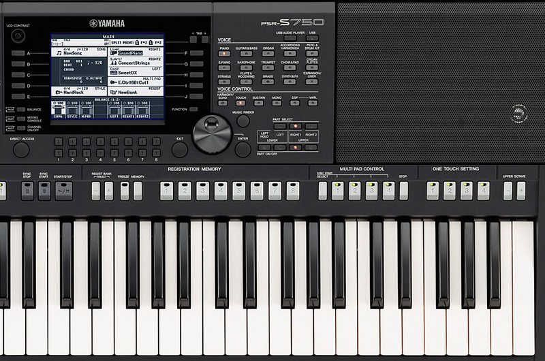Image resolution: width=545 pixels, height=361 pixels.
Task: Select the Perc. & Drum Kit voice button
Action: point(312,54)
